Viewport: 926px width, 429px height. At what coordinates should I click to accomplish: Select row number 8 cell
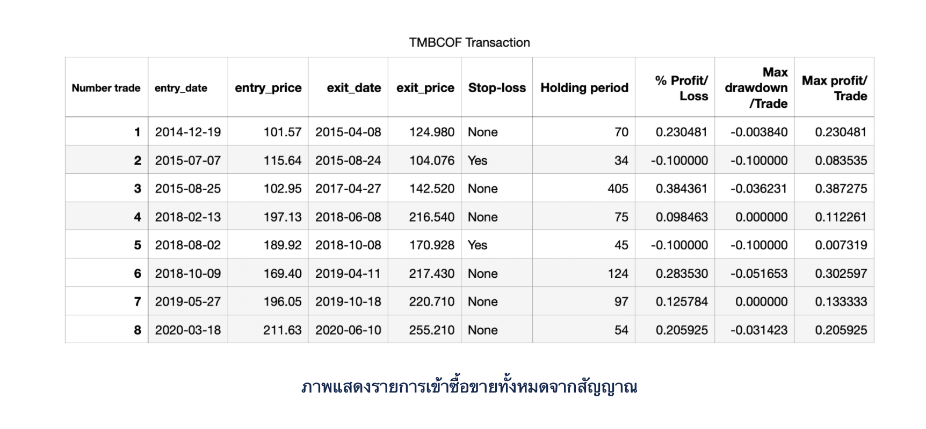pos(138,330)
